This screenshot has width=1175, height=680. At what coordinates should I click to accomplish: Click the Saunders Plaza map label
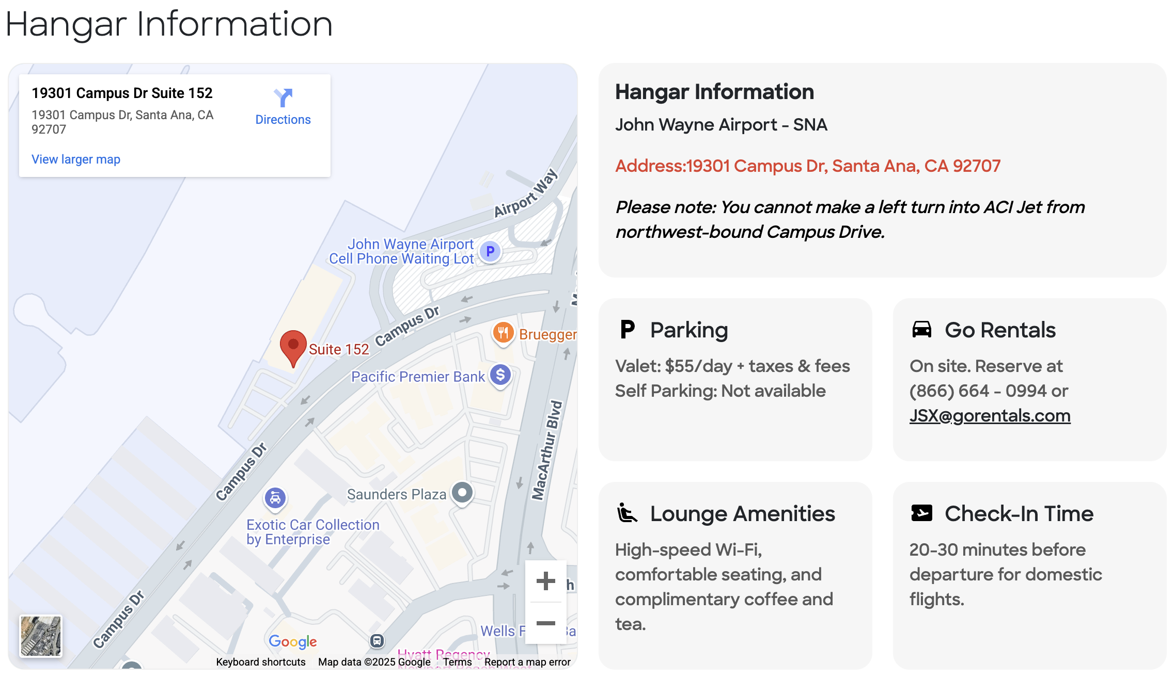click(396, 494)
